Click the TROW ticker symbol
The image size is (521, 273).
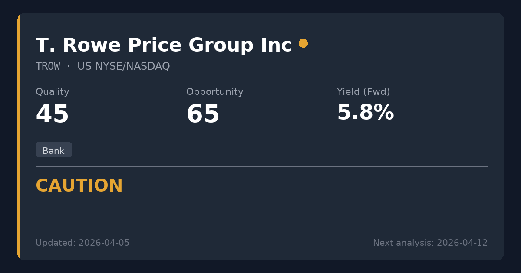(48, 66)
